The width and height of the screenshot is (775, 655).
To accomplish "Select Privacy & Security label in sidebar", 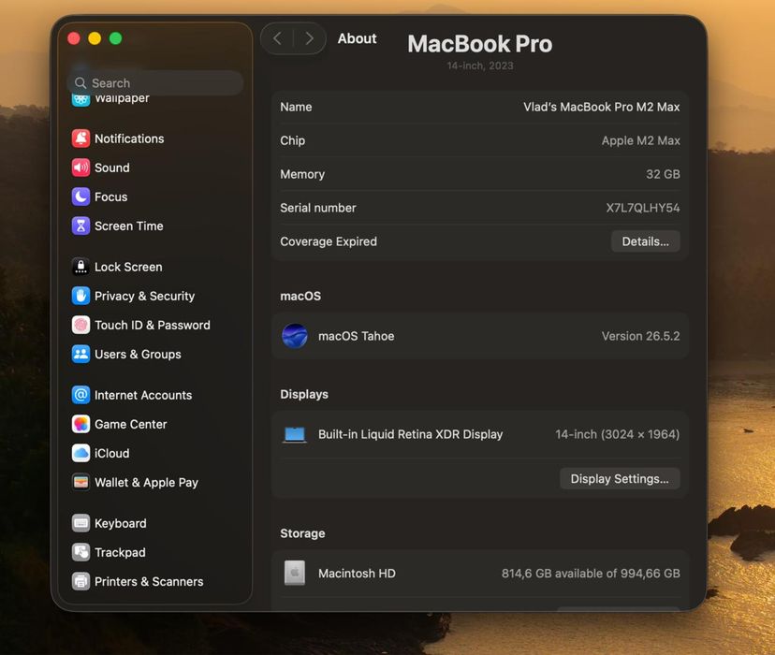I will [x=144, y=297].
